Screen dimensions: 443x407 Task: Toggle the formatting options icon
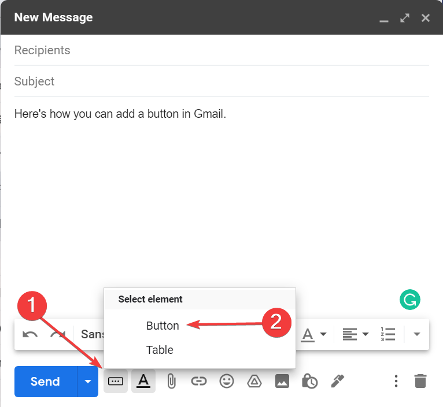tap(143, 381)
